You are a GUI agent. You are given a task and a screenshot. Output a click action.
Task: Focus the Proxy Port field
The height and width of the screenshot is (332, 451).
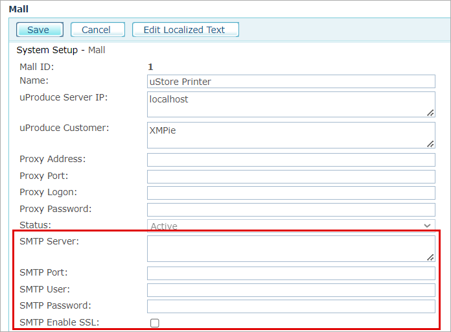[x=291, y=176]
